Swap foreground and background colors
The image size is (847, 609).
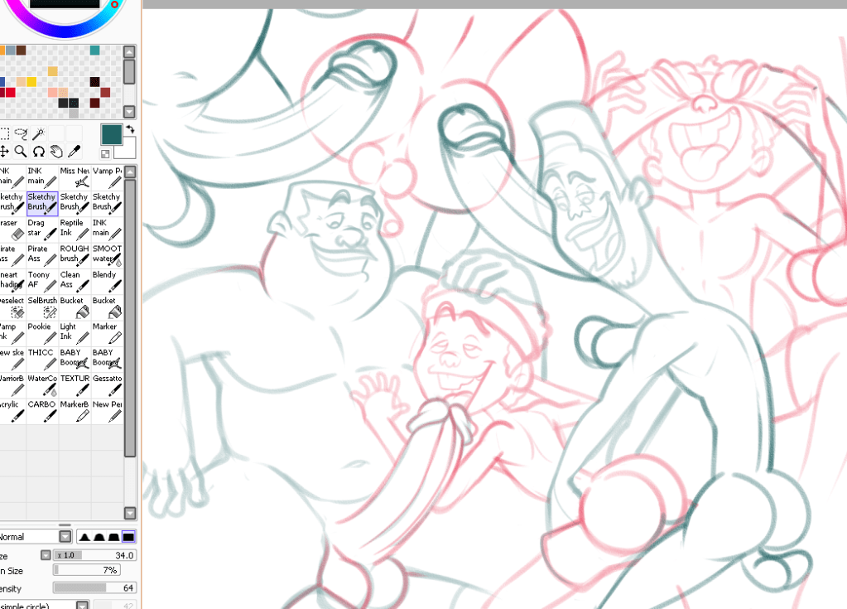[x=131, y=130]
